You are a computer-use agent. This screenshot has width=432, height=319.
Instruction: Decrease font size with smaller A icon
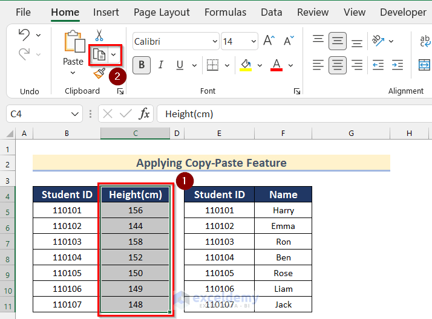coord(289,40)
